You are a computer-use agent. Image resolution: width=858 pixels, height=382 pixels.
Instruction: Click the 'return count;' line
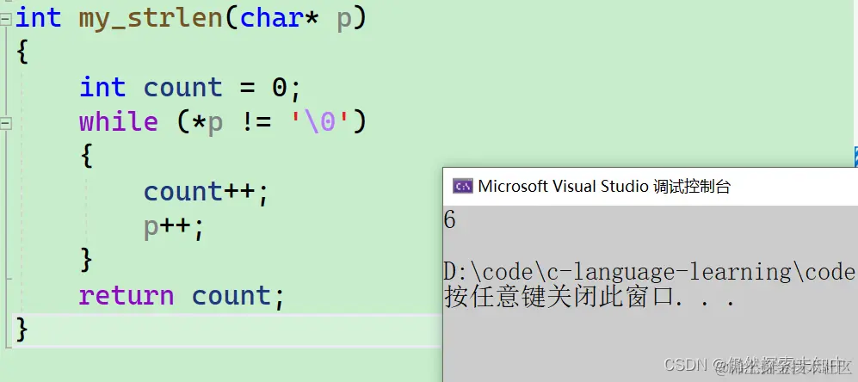182,296
